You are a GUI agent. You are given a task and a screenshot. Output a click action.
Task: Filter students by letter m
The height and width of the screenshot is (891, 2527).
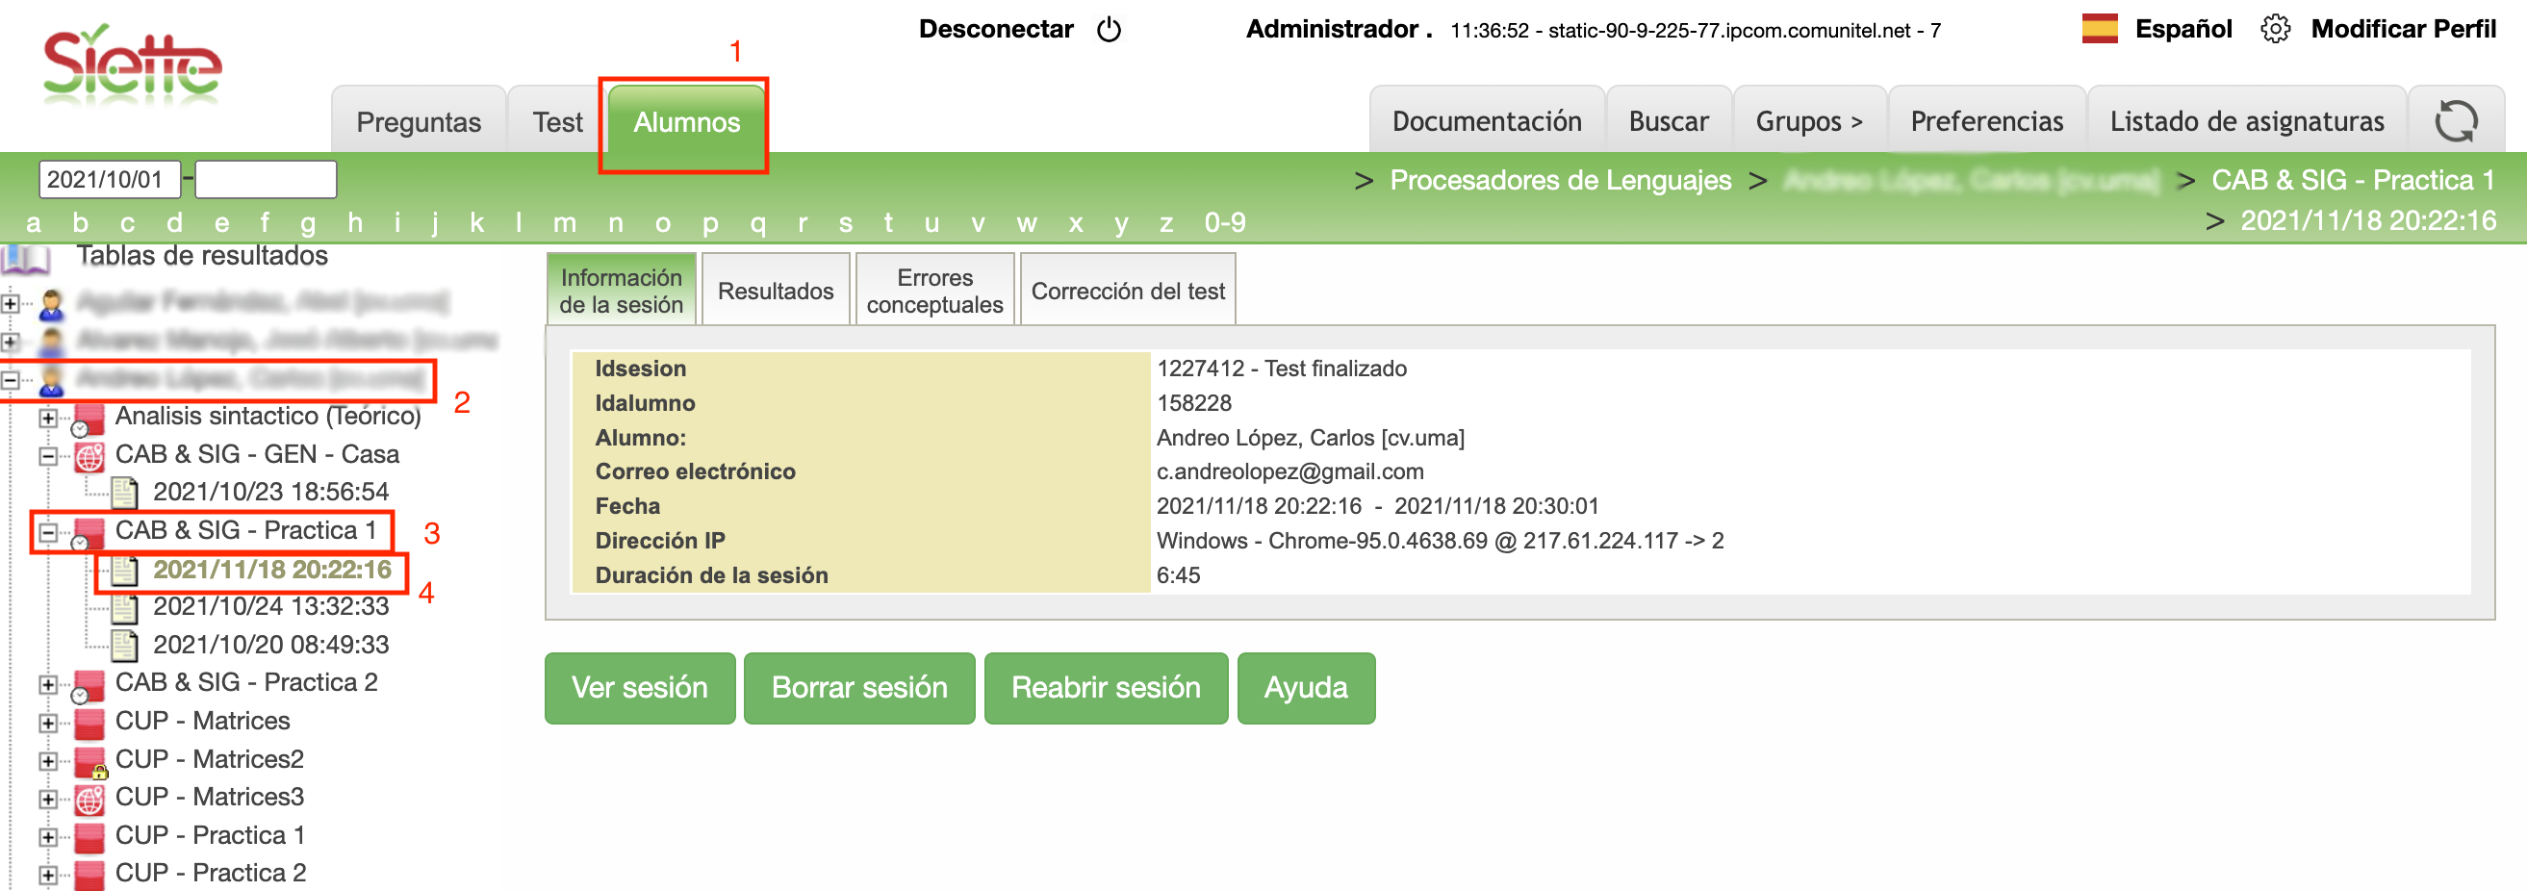(x=563, y=224)
